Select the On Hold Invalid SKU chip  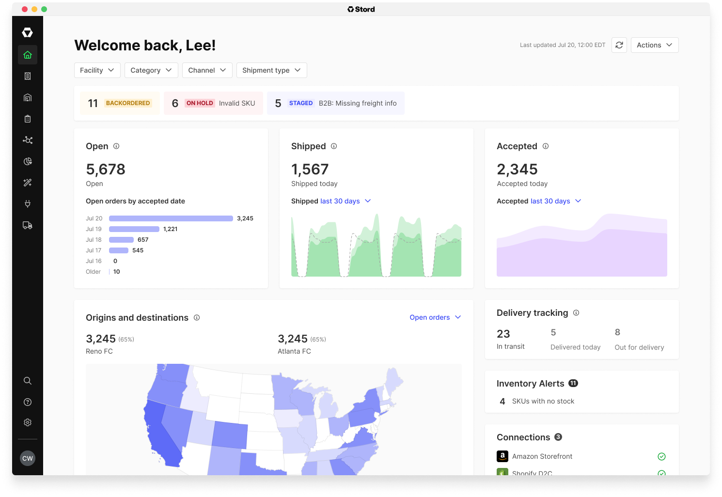(214, 103)
